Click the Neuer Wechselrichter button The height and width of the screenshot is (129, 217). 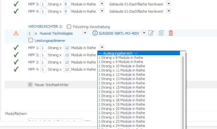51,85
